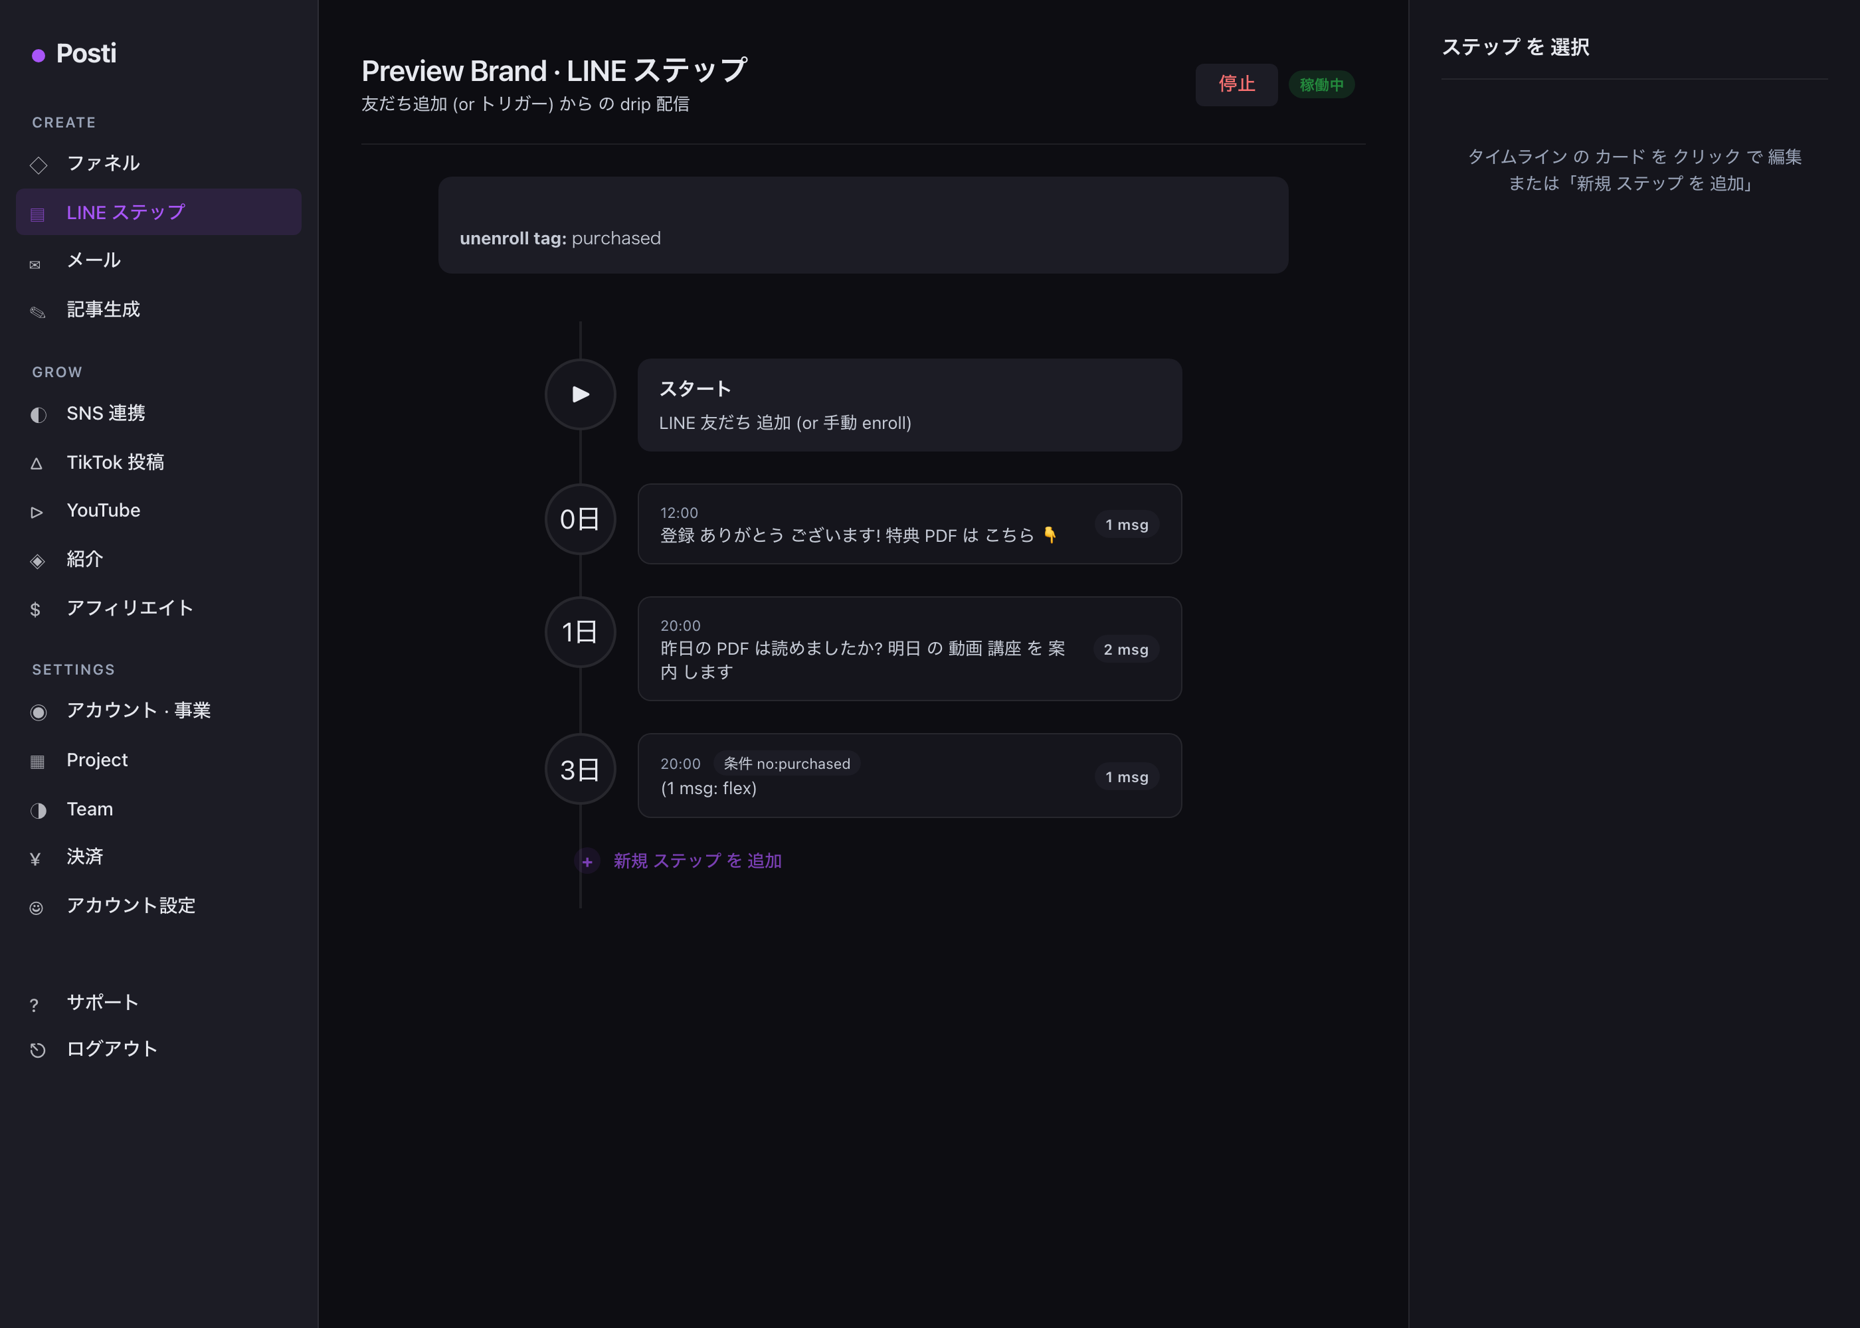The height and width of the screenshot is (1328, 1860).
Task: Click the LINE ステップ sidebar icon
Action: coord(38,214)
